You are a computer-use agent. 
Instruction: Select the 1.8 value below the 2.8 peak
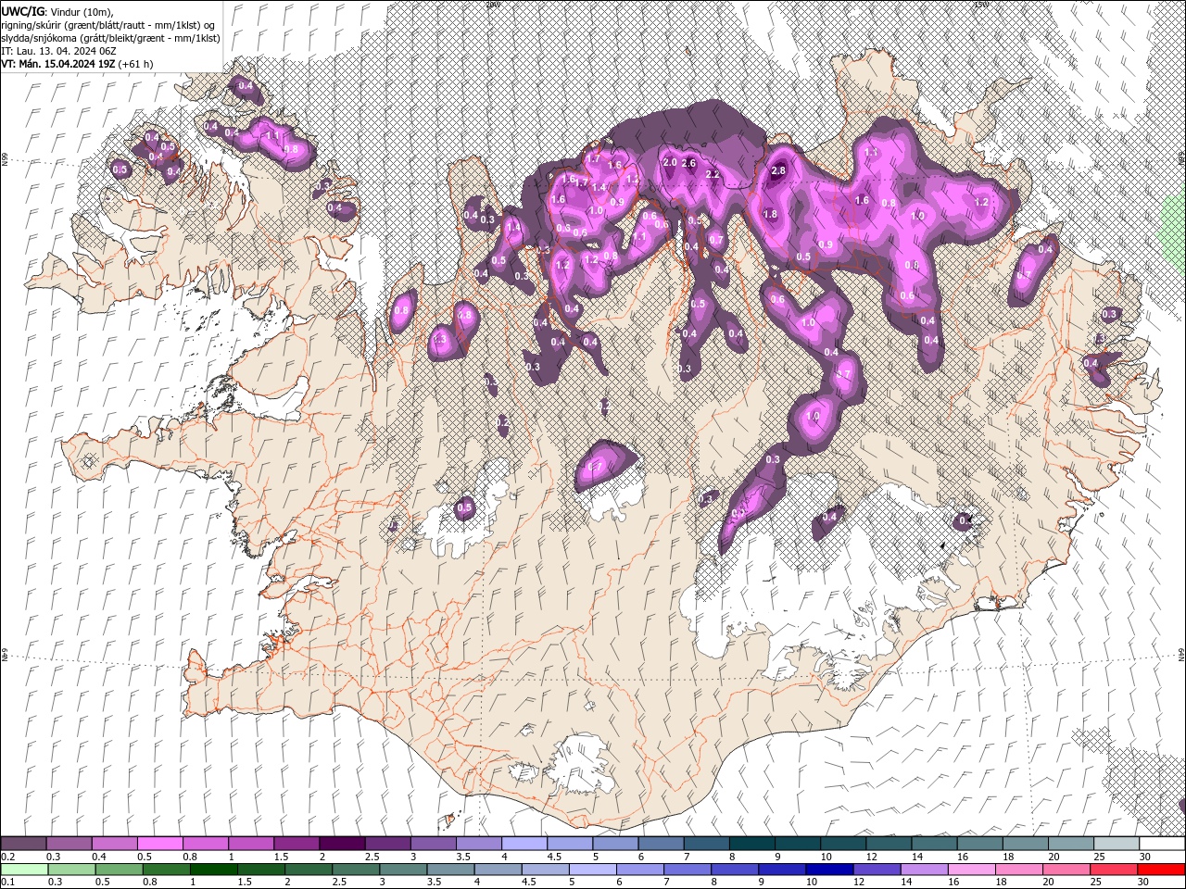[x=770, y=214]
